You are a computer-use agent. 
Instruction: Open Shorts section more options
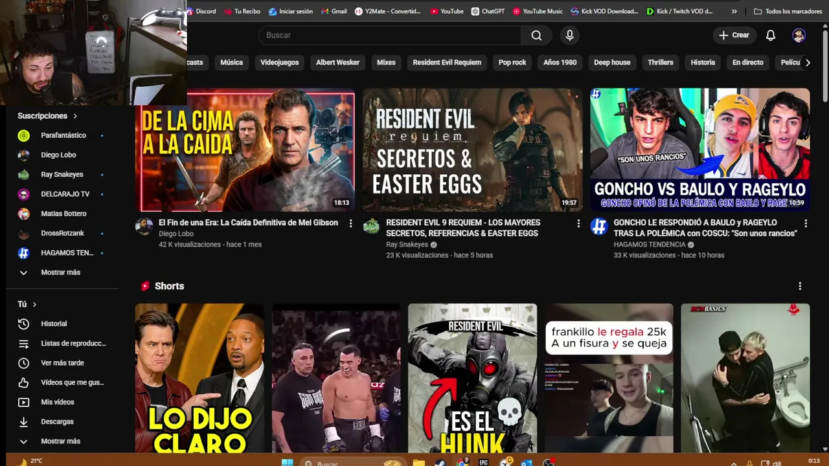coord(800,286)
